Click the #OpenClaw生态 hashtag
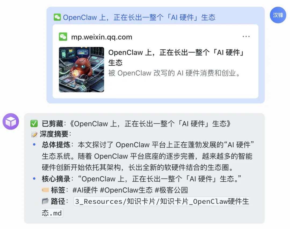The height and width of the screenshot is (229, 290). click(126, 190)
